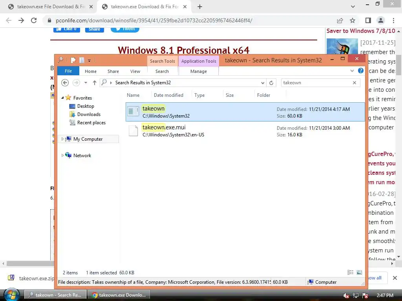
Task: Sort results by Type column
Action: pos(199,95)
